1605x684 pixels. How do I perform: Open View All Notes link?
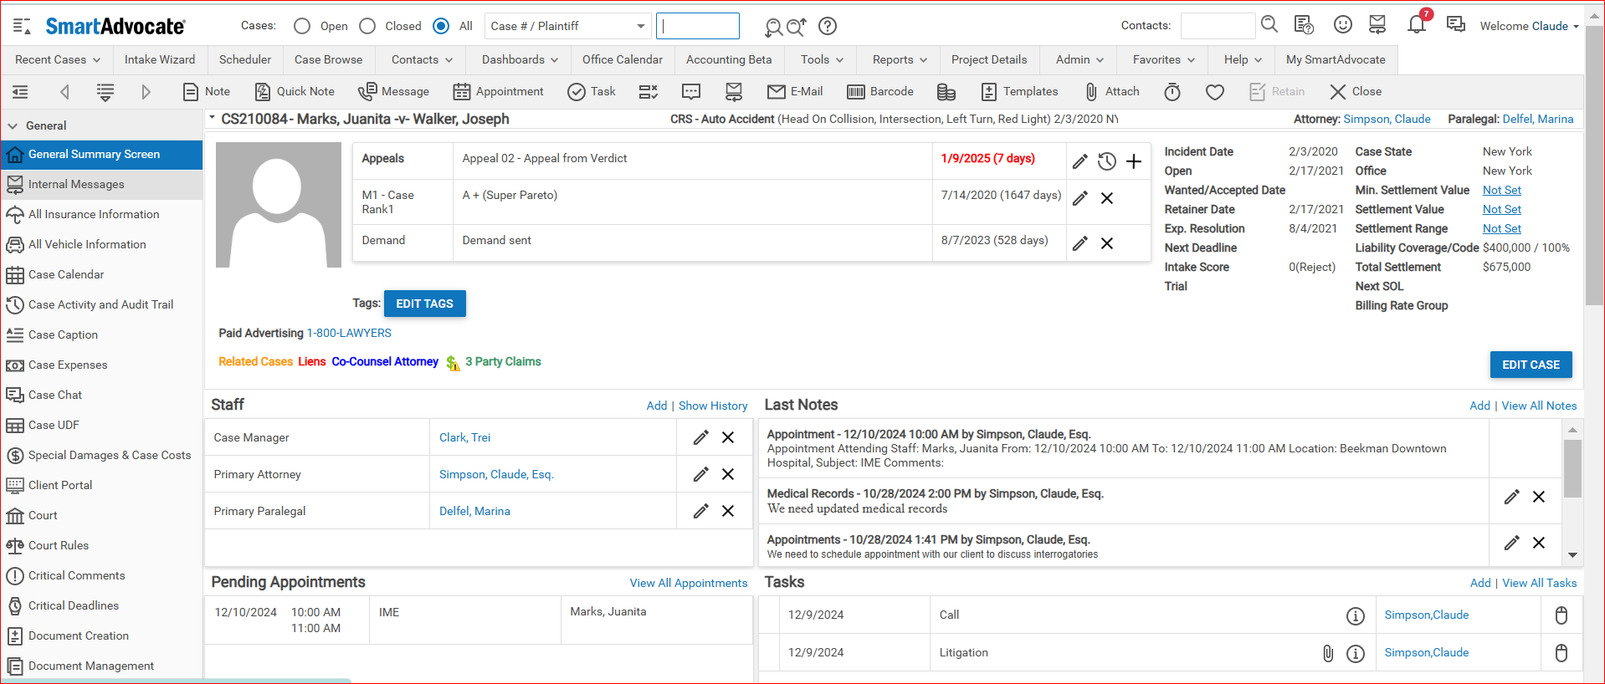pyautogui.click(x=1540, y=406)
